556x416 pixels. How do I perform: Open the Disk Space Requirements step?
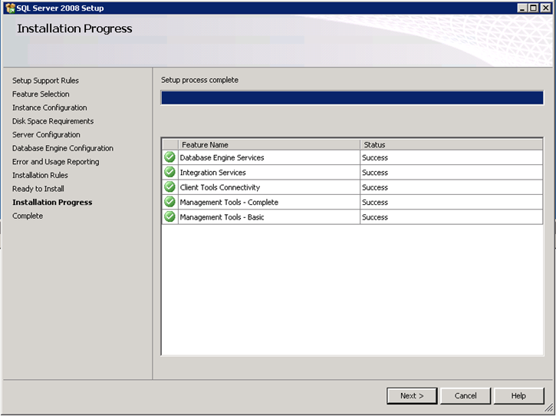[53, 121]
